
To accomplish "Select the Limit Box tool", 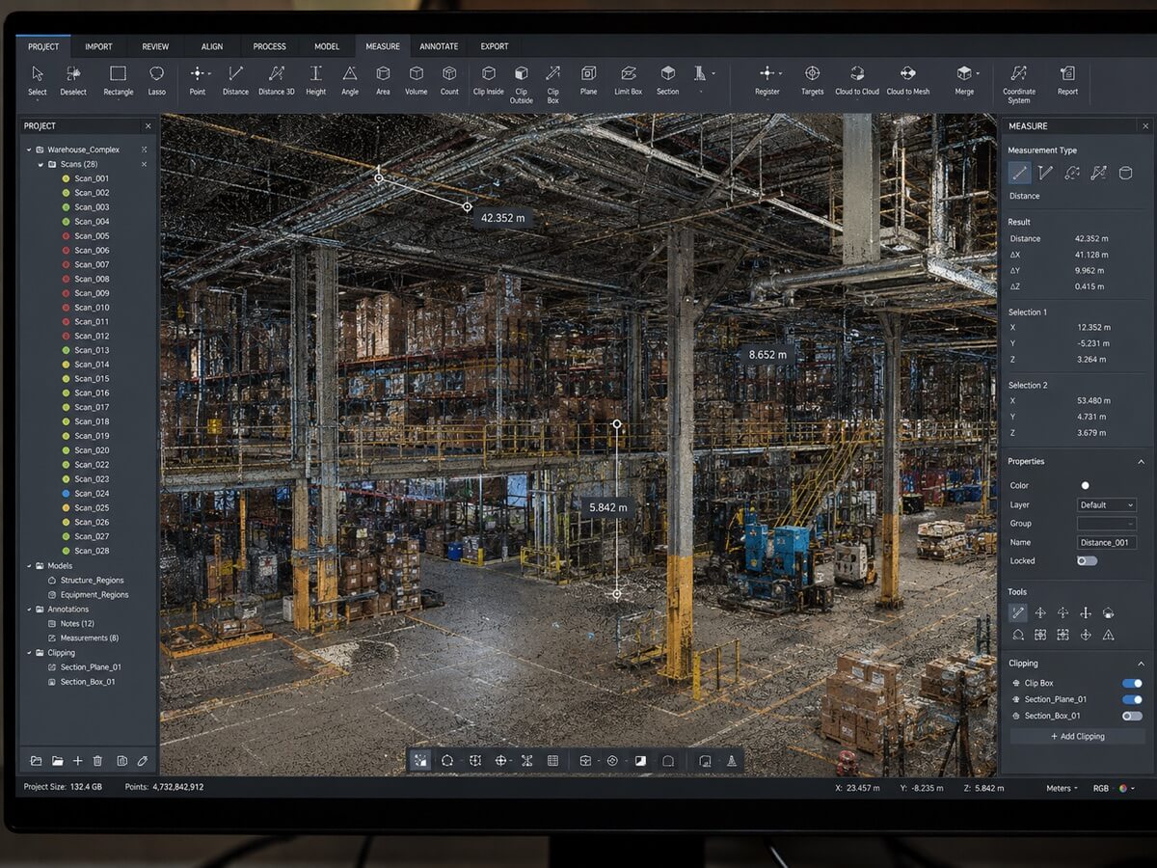I will [628, 81].
